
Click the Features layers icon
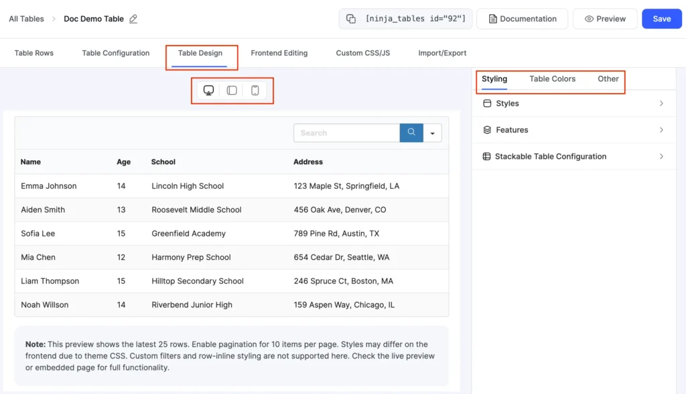coord(487,130)
